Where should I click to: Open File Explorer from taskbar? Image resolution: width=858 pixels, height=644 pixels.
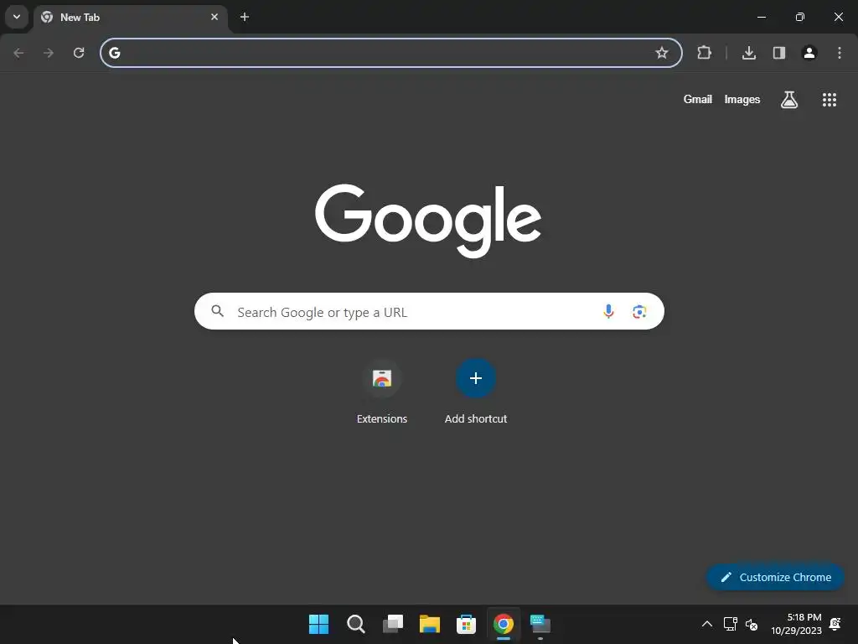430,624
